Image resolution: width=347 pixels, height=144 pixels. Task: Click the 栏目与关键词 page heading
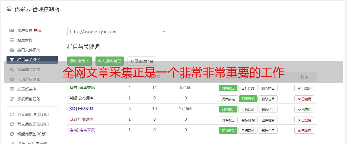pyautogui.click(x=84, y=47)
